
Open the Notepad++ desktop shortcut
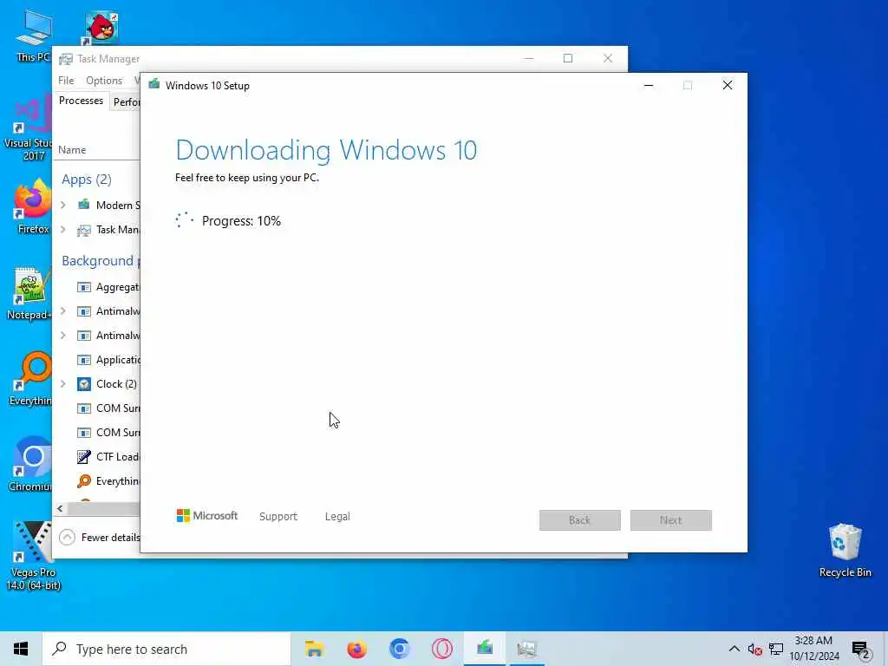pyautogui.click(x=29, y=293)
